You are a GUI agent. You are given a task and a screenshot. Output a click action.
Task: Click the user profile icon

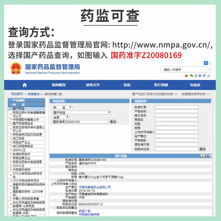pos(209,76)
